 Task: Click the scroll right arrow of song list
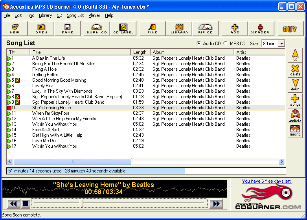tap(281, 161)
